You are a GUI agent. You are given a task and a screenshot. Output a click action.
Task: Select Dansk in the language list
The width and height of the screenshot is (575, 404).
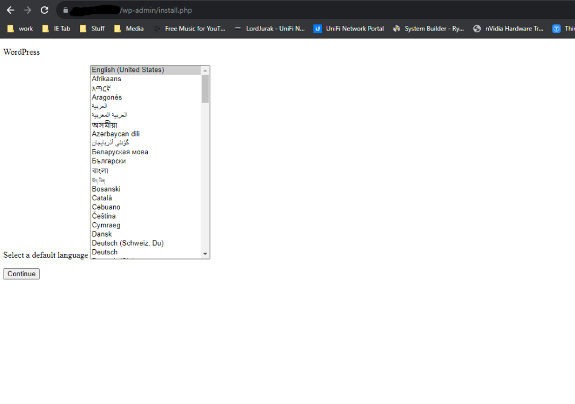pos(145,234)
